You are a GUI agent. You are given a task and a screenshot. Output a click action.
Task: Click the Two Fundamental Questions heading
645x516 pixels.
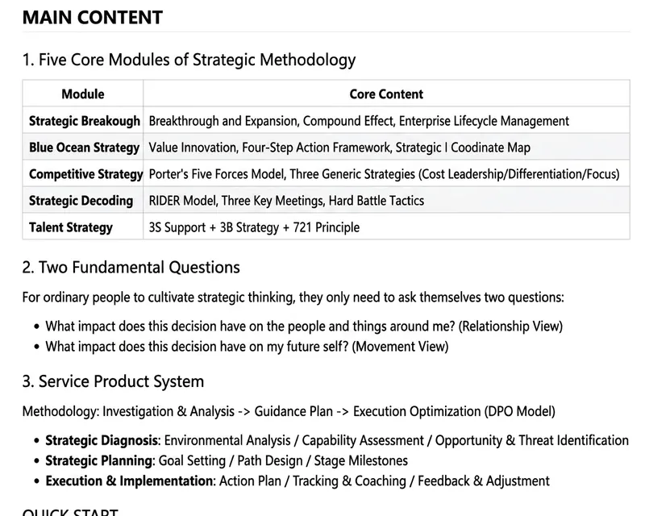pyautogui.click(x=131, y=268)
